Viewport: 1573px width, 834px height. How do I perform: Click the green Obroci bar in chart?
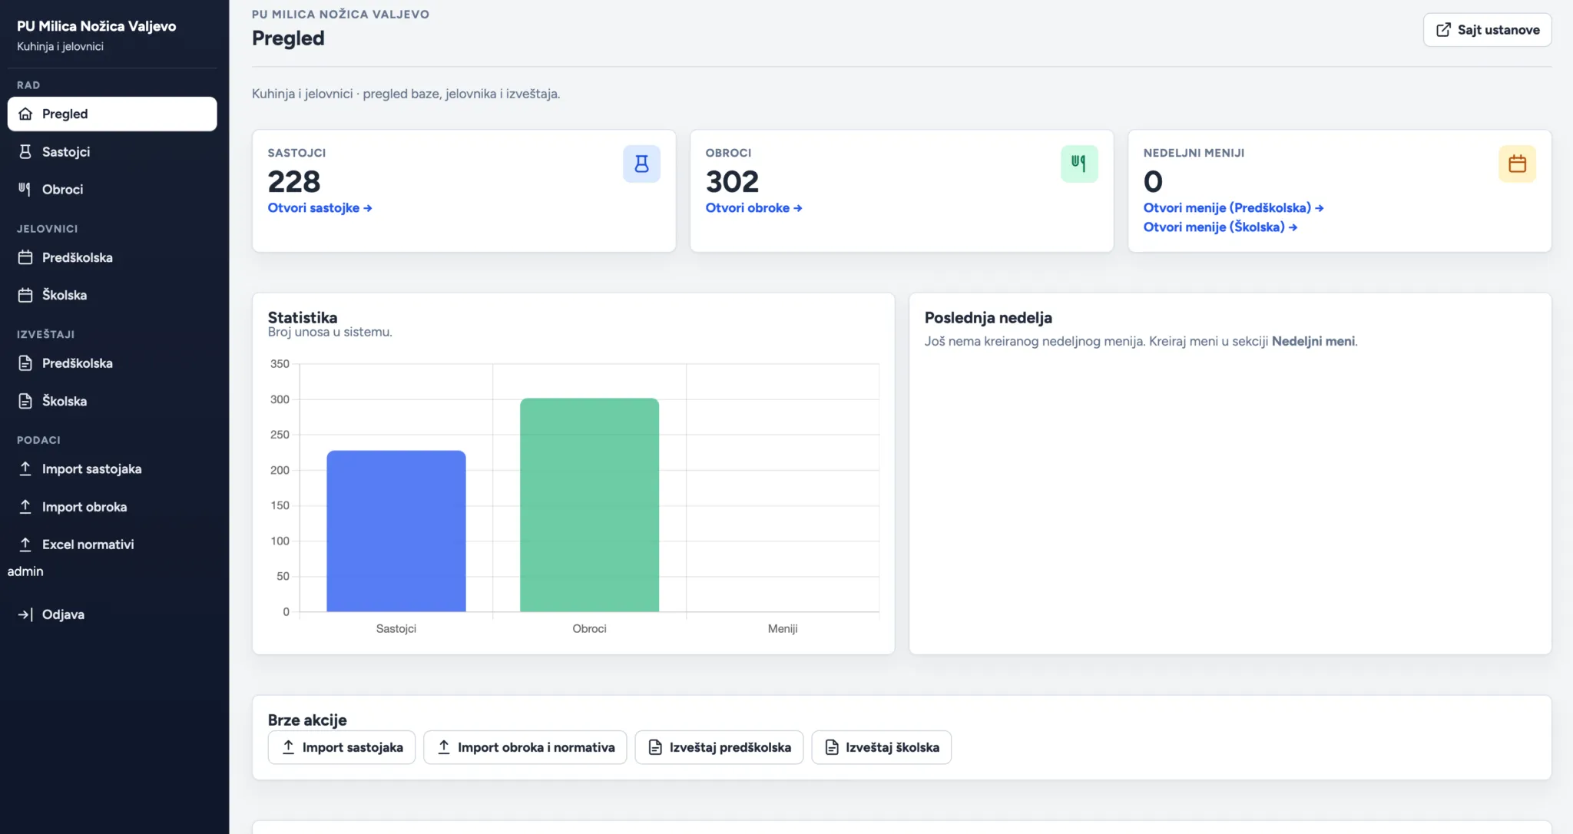[x=589, y=505]
